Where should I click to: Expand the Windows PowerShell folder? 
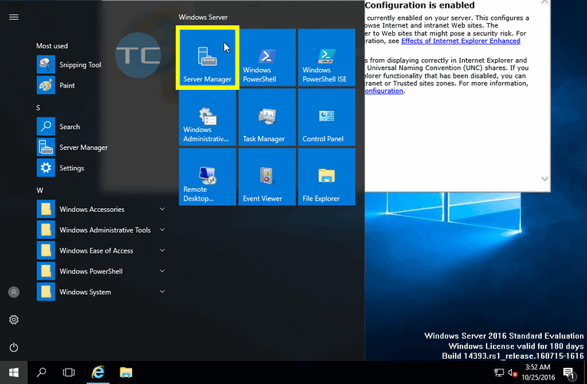(x=102, y=271)
